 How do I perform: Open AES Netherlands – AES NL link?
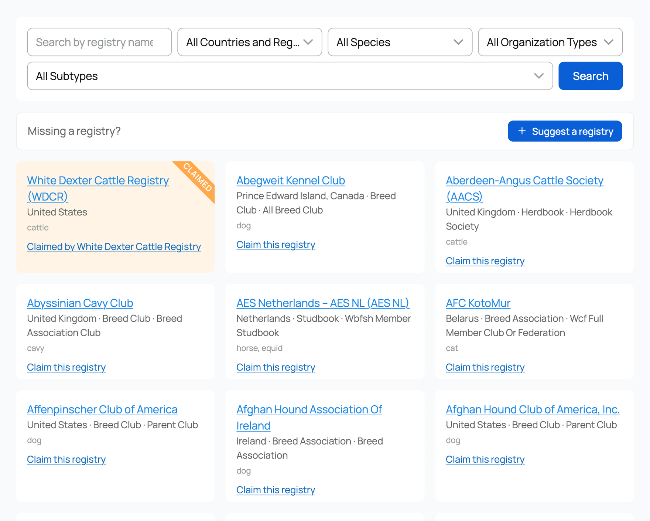(x=323, y=303)
